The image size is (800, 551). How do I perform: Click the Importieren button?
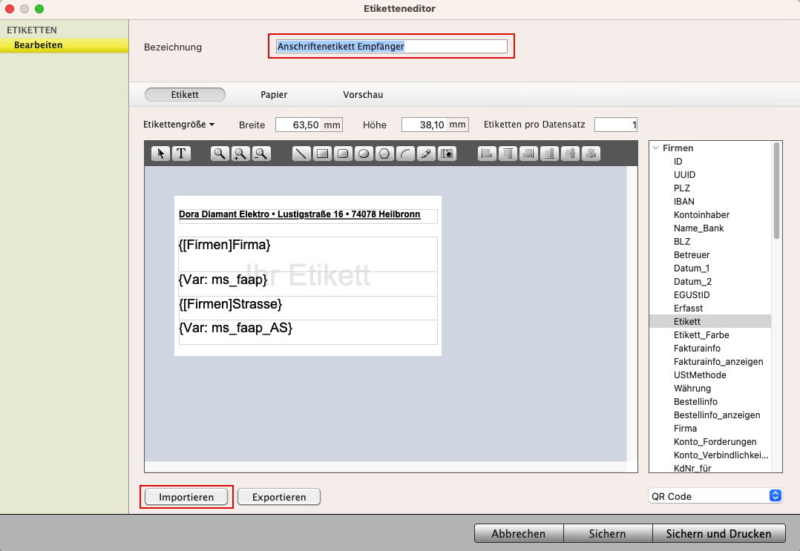[186, 497]
